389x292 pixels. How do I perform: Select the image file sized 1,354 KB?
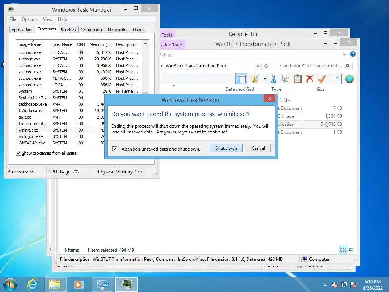(310, 116)
